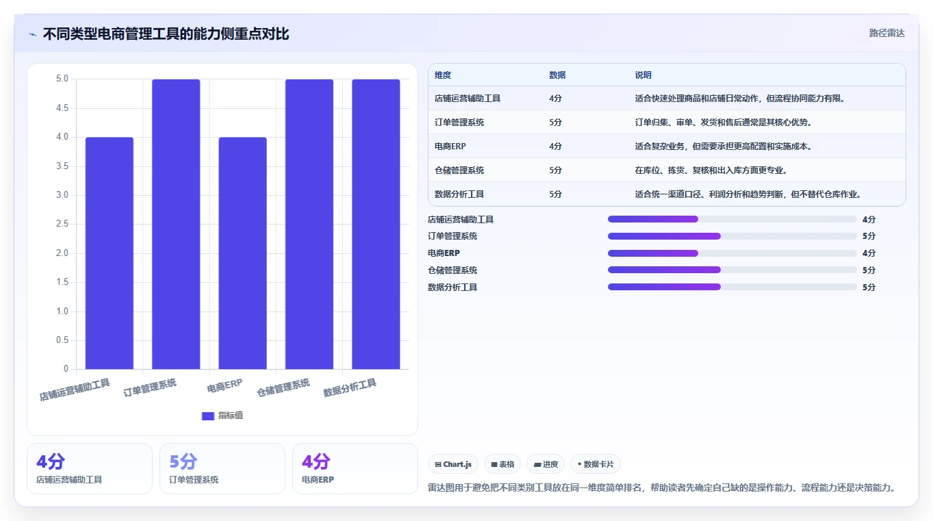Click the title 不同类型电商管理工具的能力侧重点对比
Viewport: 933px width, 521px height.
166,34
